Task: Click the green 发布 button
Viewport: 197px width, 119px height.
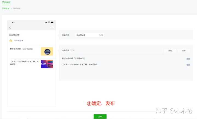Action: click(x=100, y=117)
